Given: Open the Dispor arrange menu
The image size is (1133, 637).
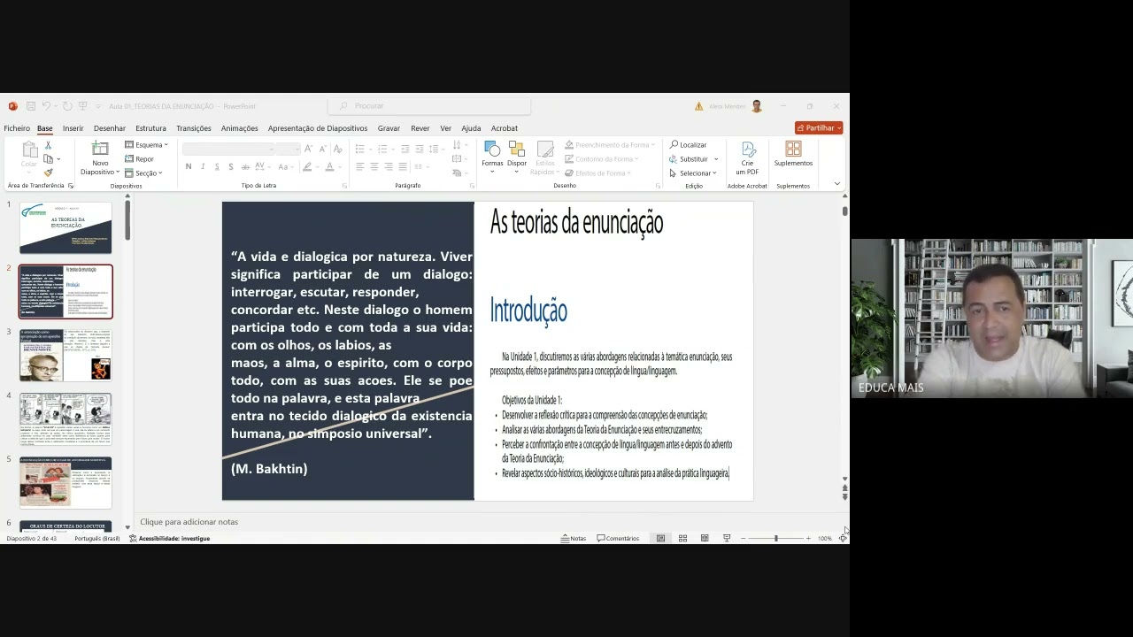Looking at the screenshot, I should (x=517, y=155).
